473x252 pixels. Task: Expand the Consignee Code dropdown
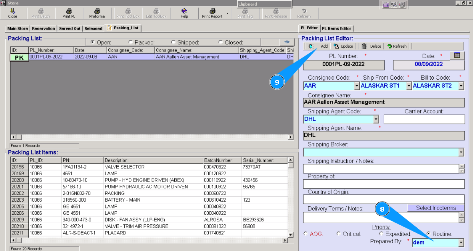[x=357, y=86]
